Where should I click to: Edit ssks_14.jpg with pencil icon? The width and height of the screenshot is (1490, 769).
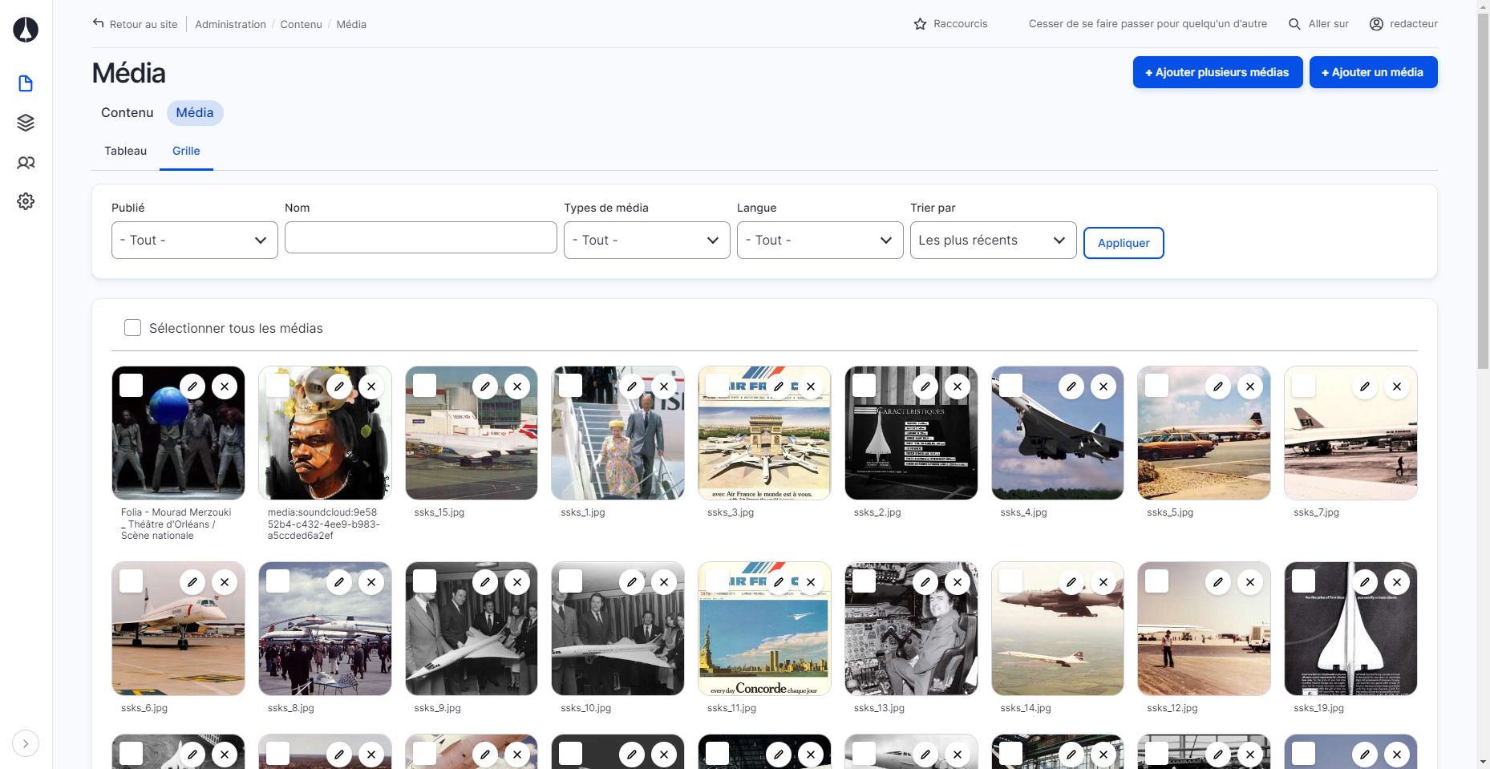pyautogui.click(x=1071, y=582)
